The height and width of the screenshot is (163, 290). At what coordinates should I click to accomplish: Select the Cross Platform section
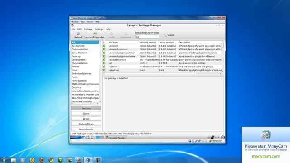[x=85, y=53]
